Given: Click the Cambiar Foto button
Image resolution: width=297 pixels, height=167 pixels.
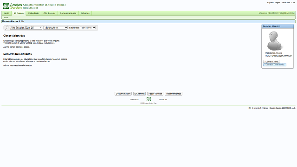Looking at the screenshot, I should tap(271, 62).
